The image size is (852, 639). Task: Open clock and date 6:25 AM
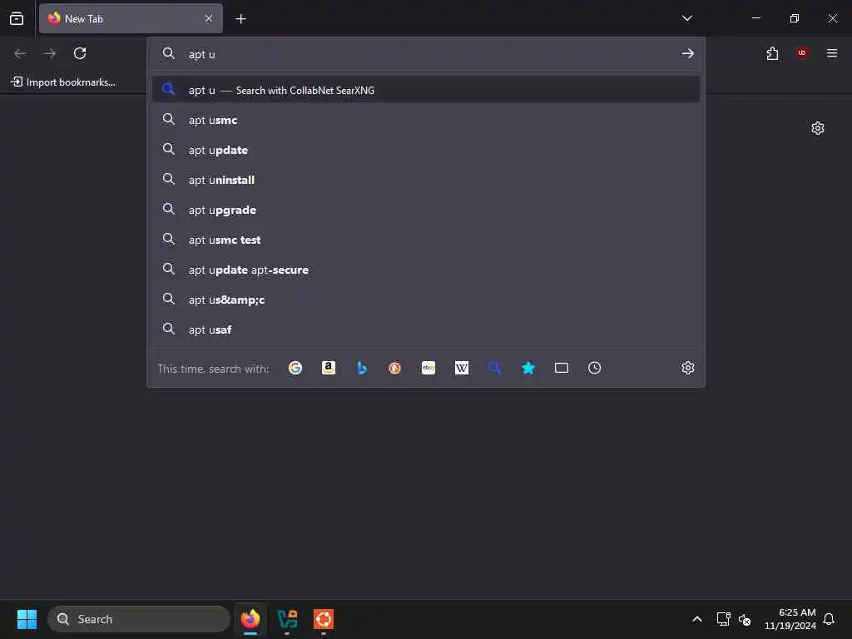pyautogui.click(x=790, y=619)
